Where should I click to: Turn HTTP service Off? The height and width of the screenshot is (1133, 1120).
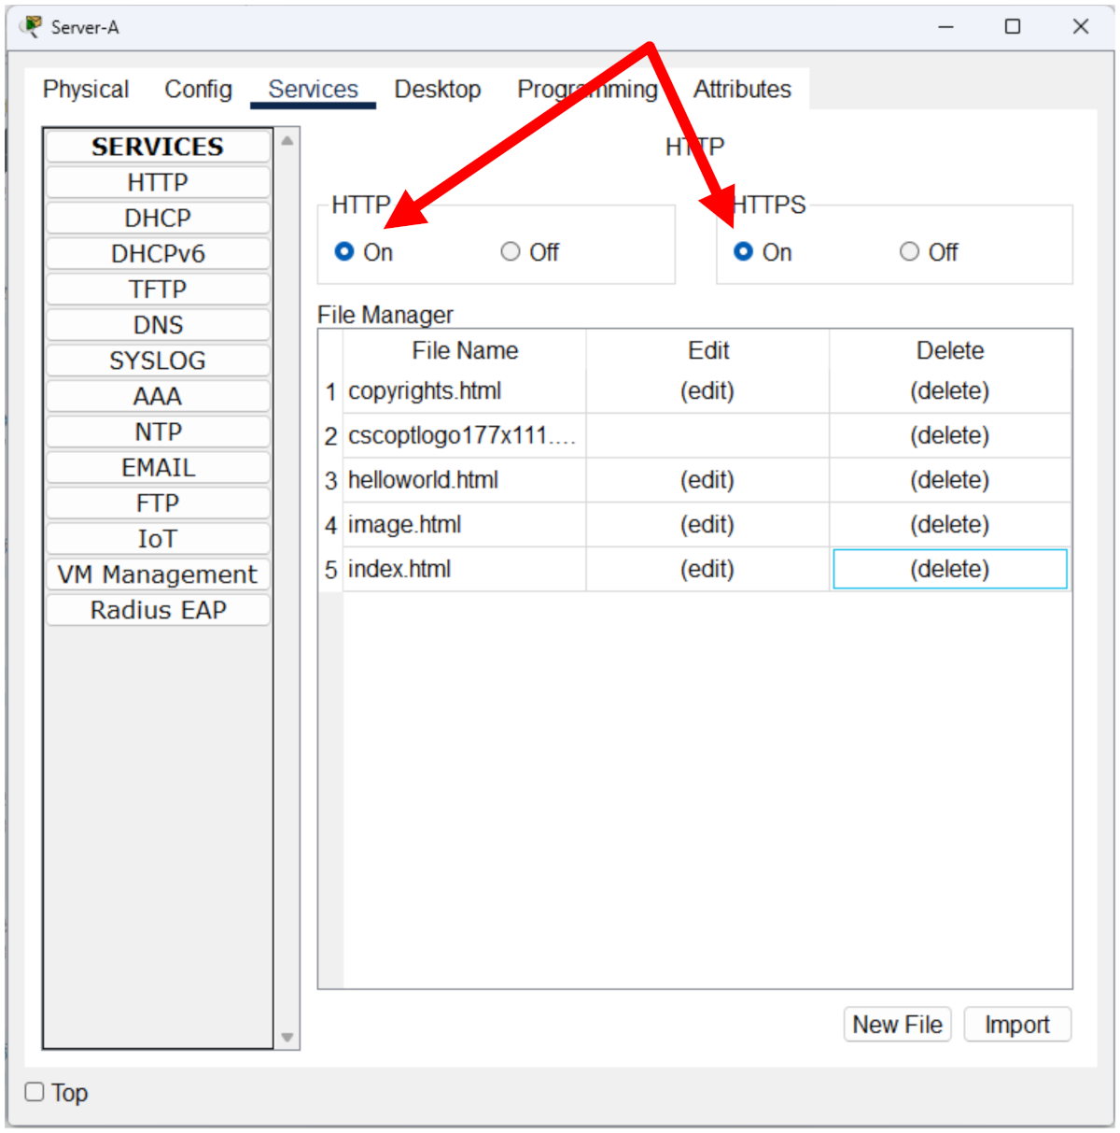click(511, 252)
